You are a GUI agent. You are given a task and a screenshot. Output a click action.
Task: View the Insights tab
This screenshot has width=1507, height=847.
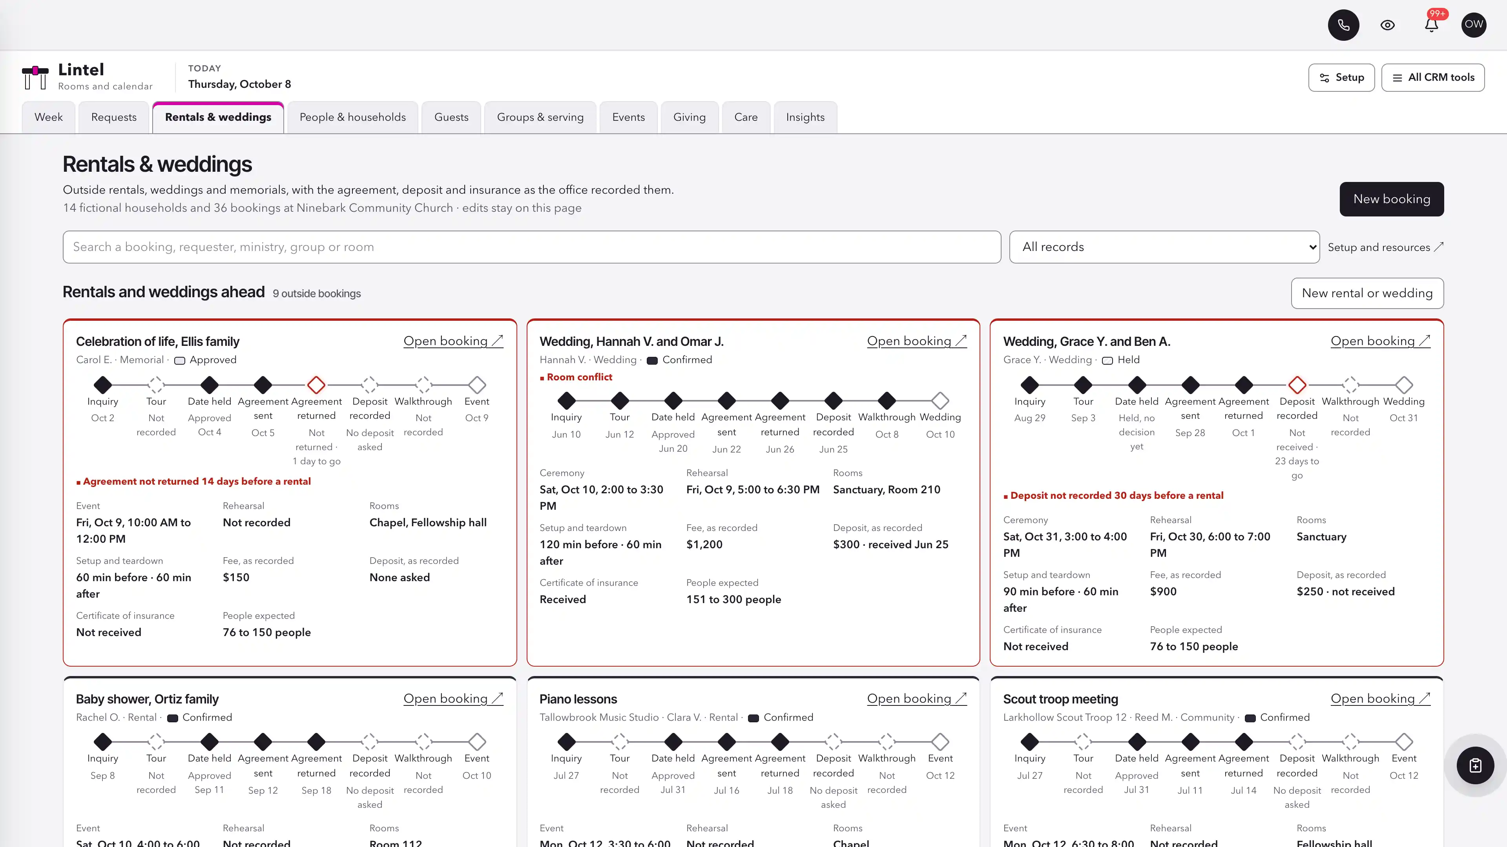pyautogui.click(x=805, y=117)
